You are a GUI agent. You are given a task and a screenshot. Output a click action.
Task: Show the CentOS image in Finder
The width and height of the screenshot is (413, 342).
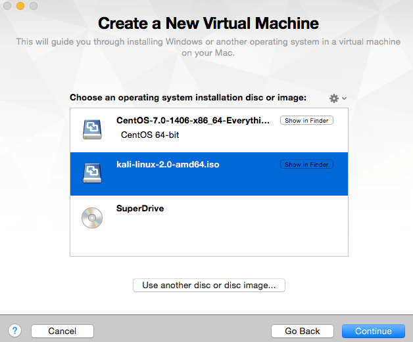pyautogui.click(x=306, y=121)
